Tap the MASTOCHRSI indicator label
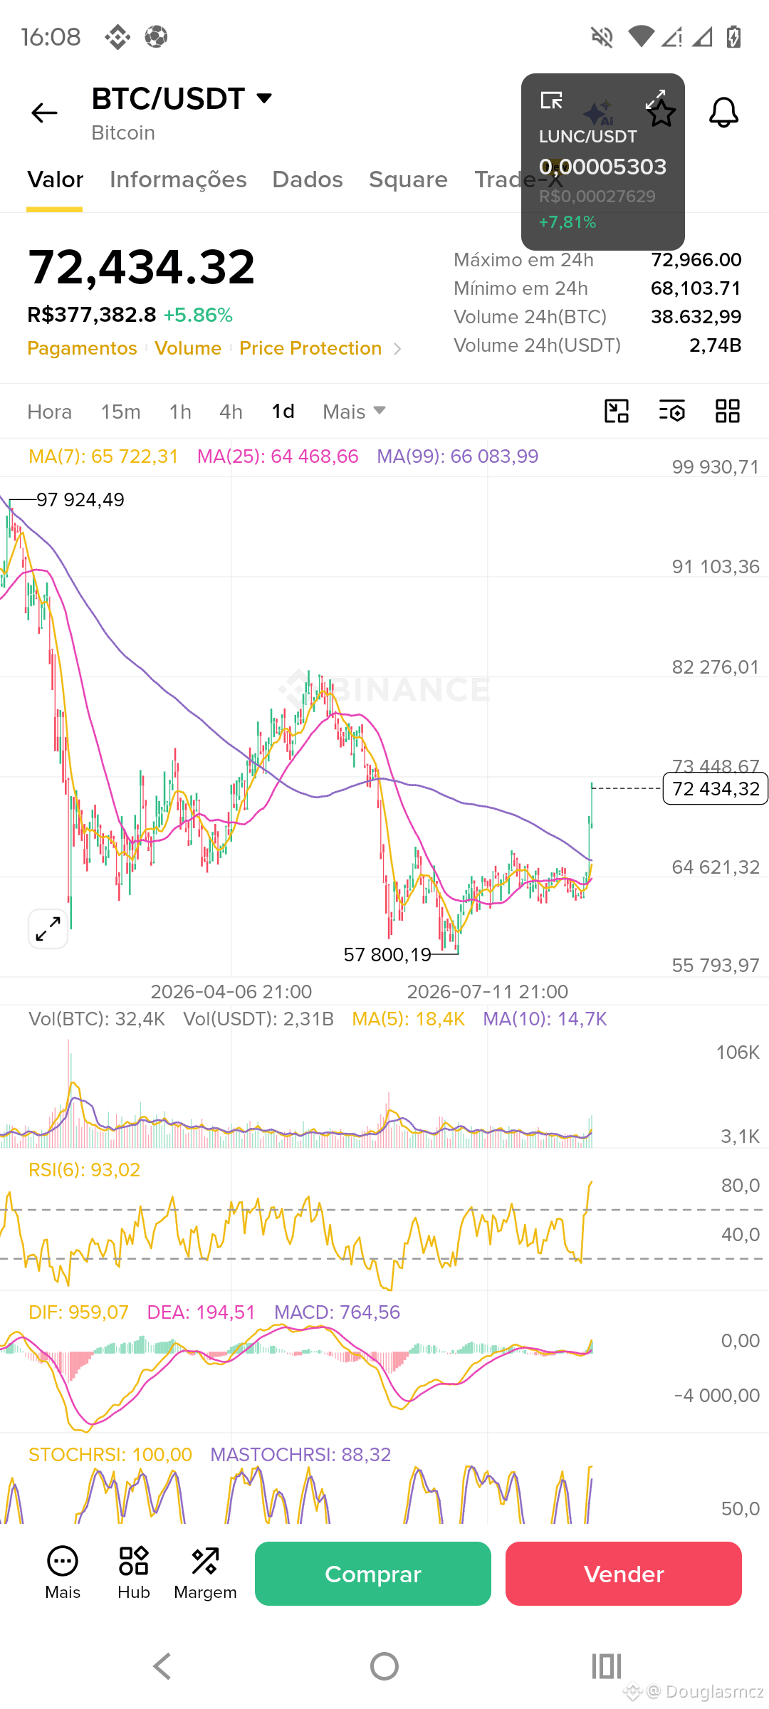This screenshot has width=769, height=1709. pyautogui.click(x=300, y=1455)
